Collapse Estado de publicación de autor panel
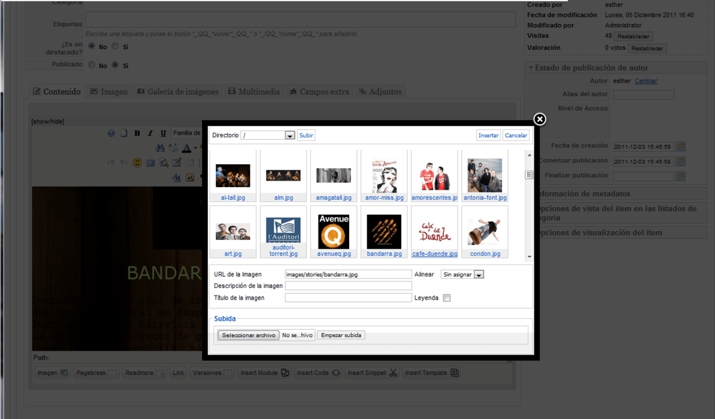 [x=616, y=68]
